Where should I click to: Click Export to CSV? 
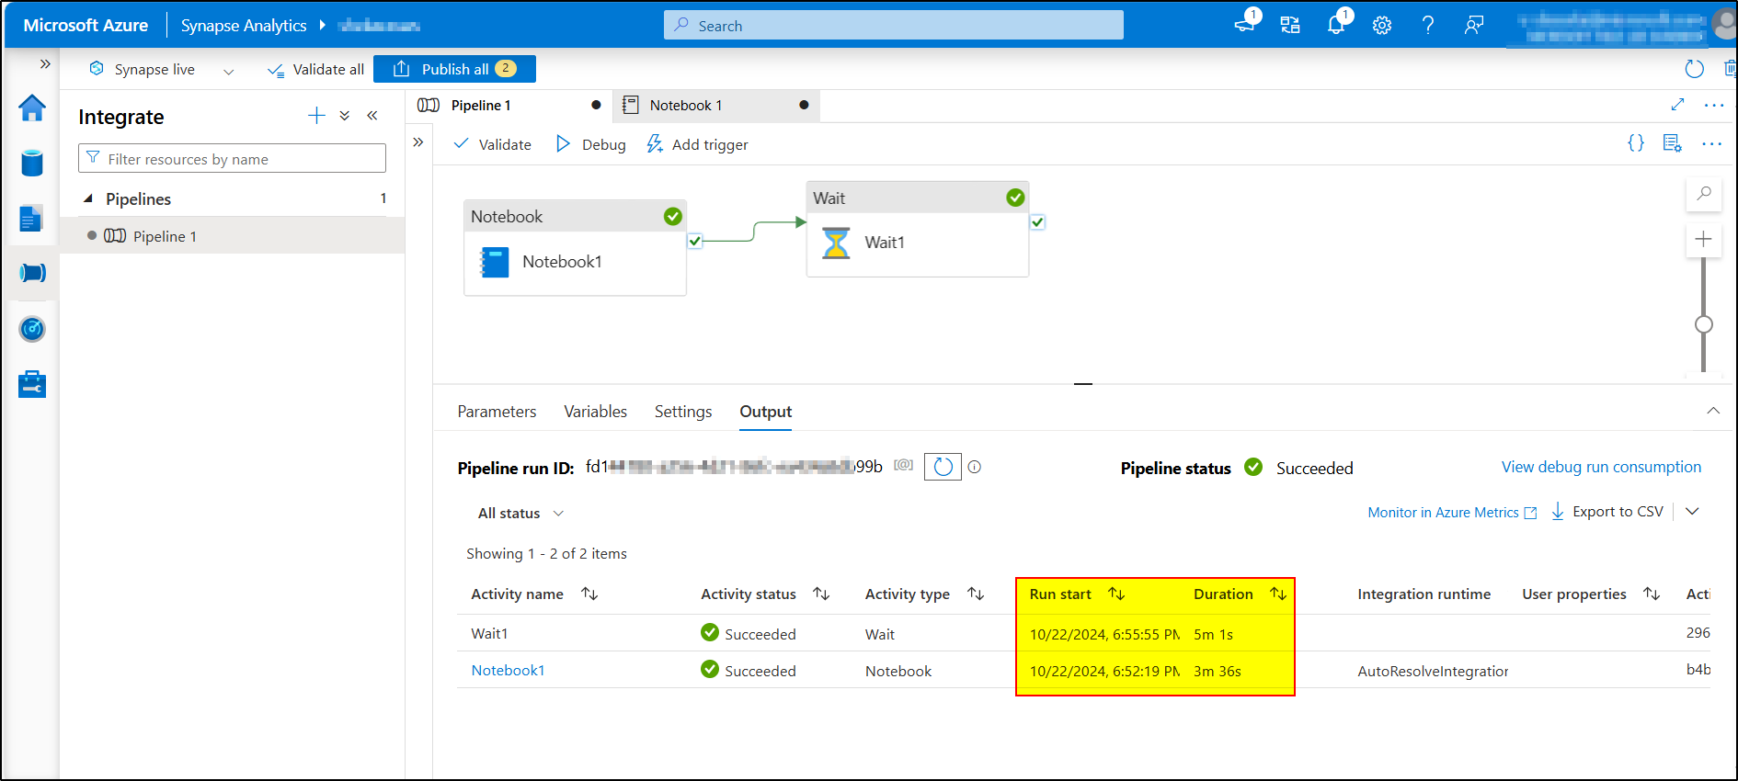click(x=1607, y=512)
